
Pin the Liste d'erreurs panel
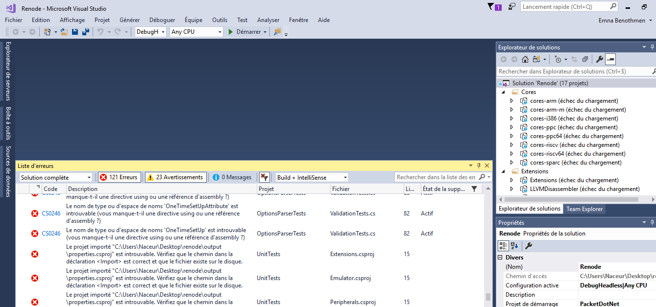[x=479, y=165]
